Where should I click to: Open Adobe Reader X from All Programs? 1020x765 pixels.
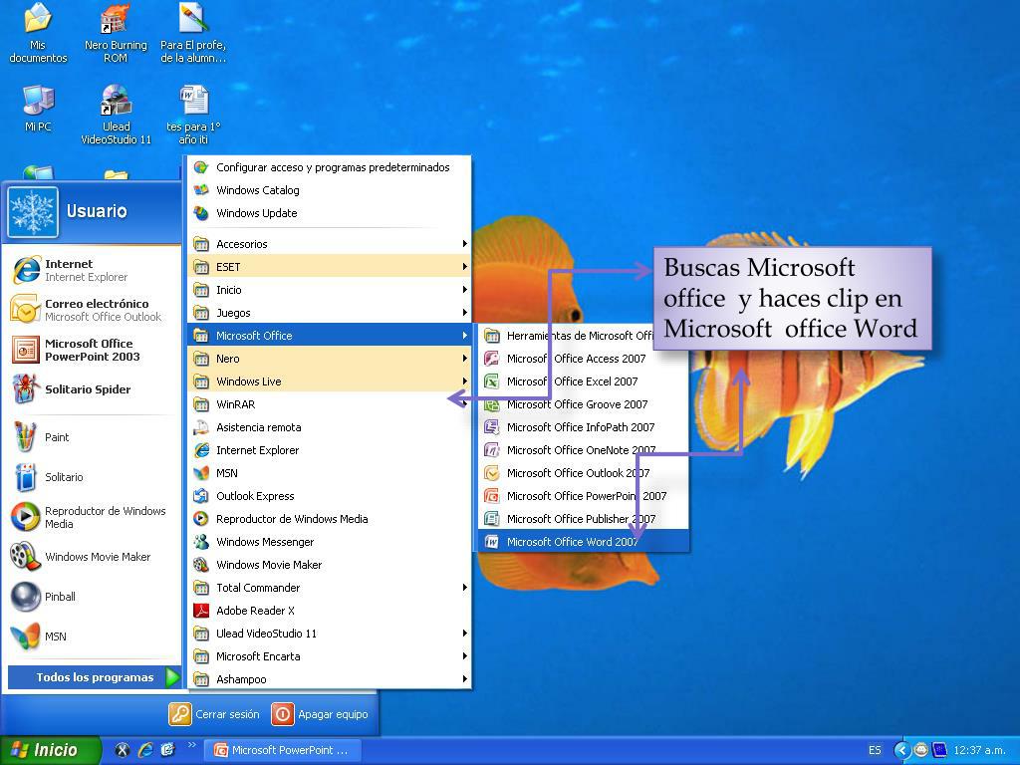(329, 611)
